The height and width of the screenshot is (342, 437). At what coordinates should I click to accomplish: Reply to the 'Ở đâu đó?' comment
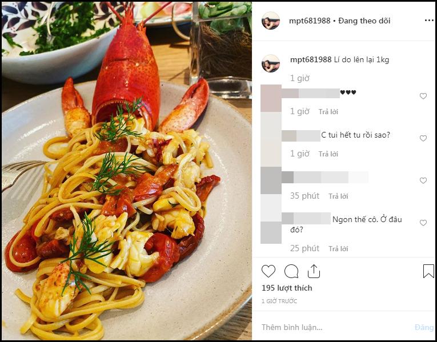[x=338, y=249]
